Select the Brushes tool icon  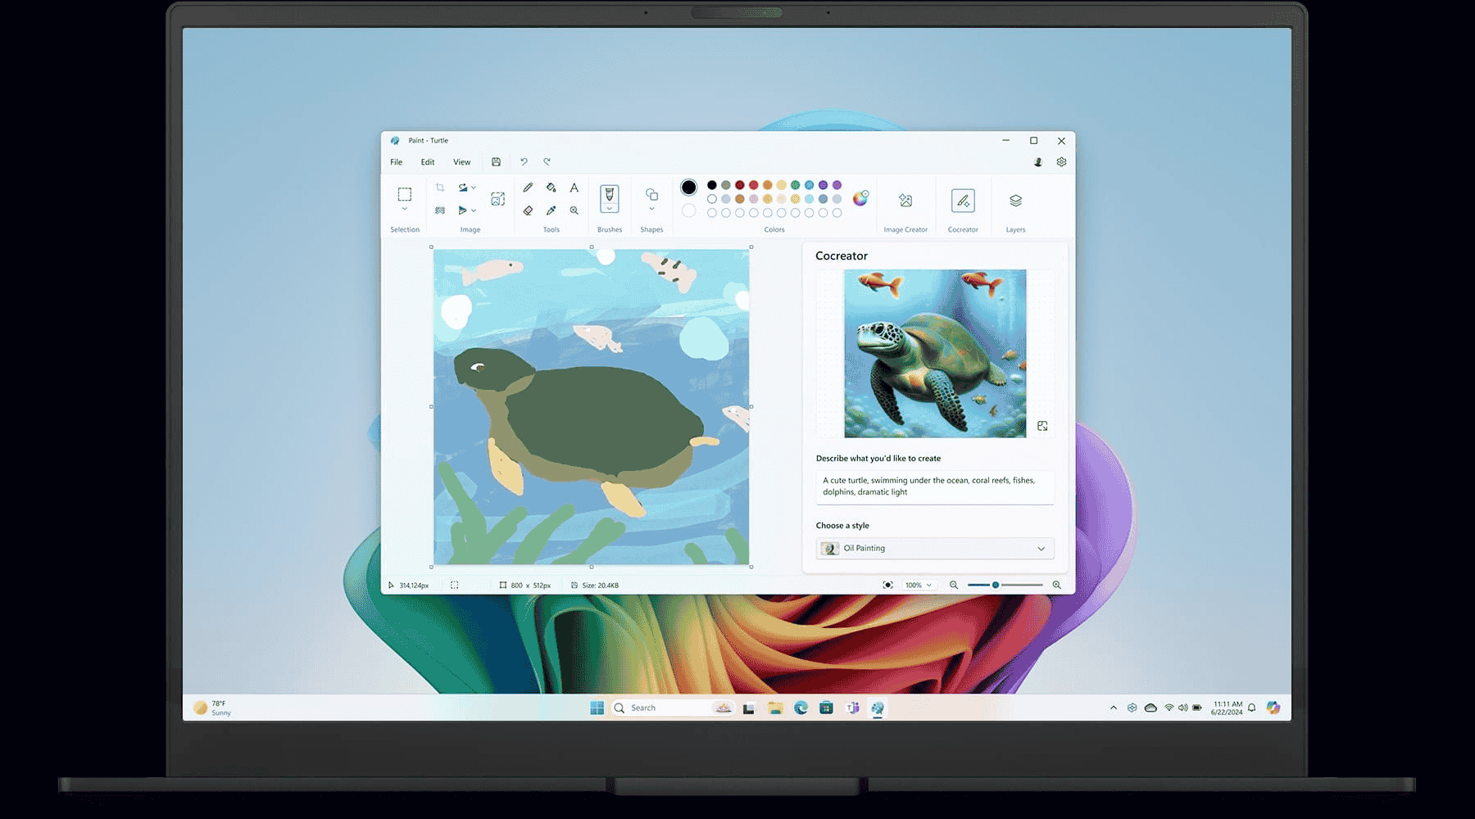pyautogui.click(x=609, y=194)
